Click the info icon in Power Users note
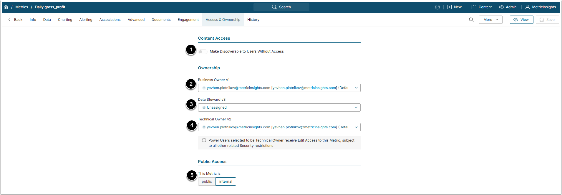This screenshot has width=562, height=195. coord(204,140)
